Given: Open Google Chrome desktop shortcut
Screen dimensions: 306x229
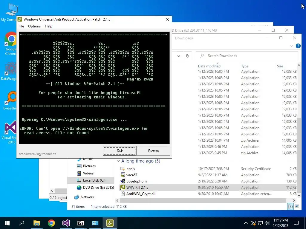Looking at the screenshot, I should [x=10, y=44].
